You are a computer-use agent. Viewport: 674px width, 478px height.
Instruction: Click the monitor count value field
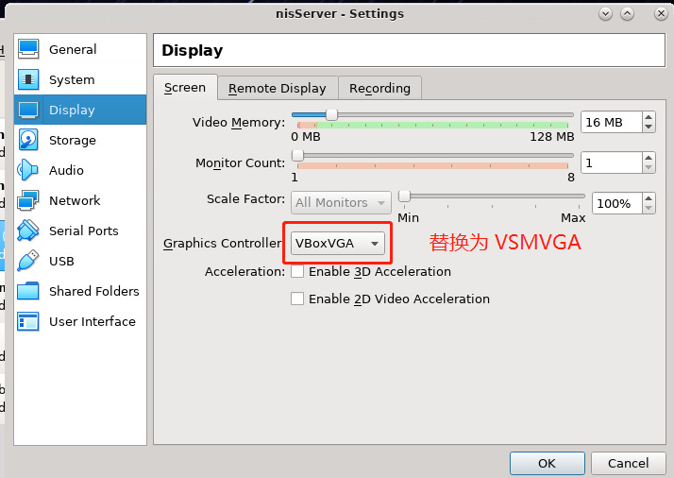612,162
